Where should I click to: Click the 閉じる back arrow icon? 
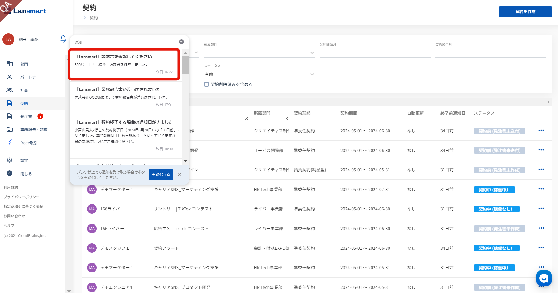click(x=10, y=173)
